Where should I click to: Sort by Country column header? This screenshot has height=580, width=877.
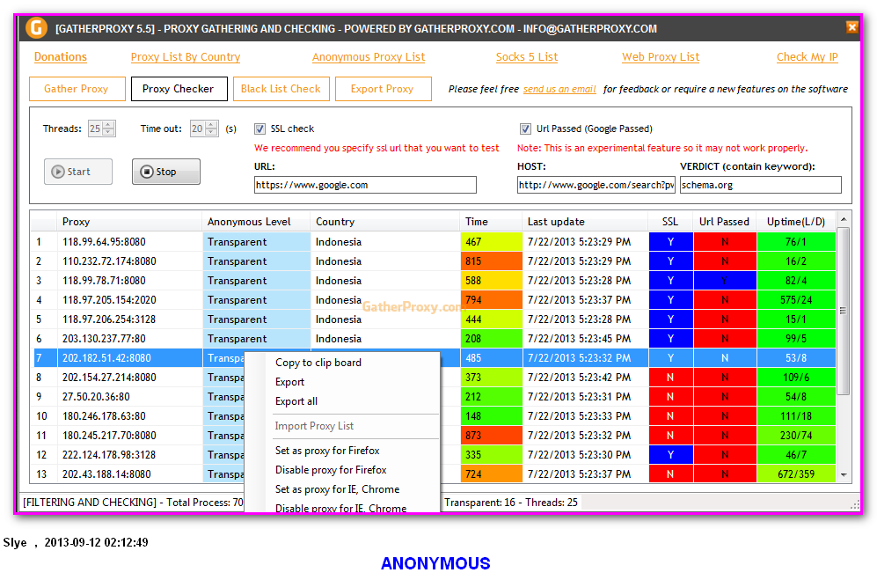tap(384, 222)
